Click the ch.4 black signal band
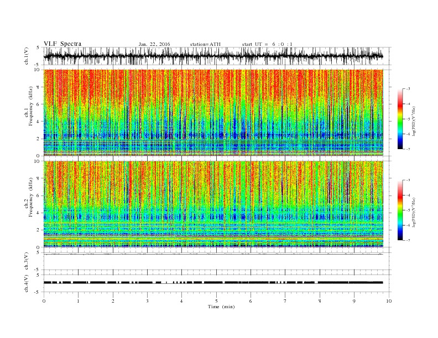 [213, 283]
